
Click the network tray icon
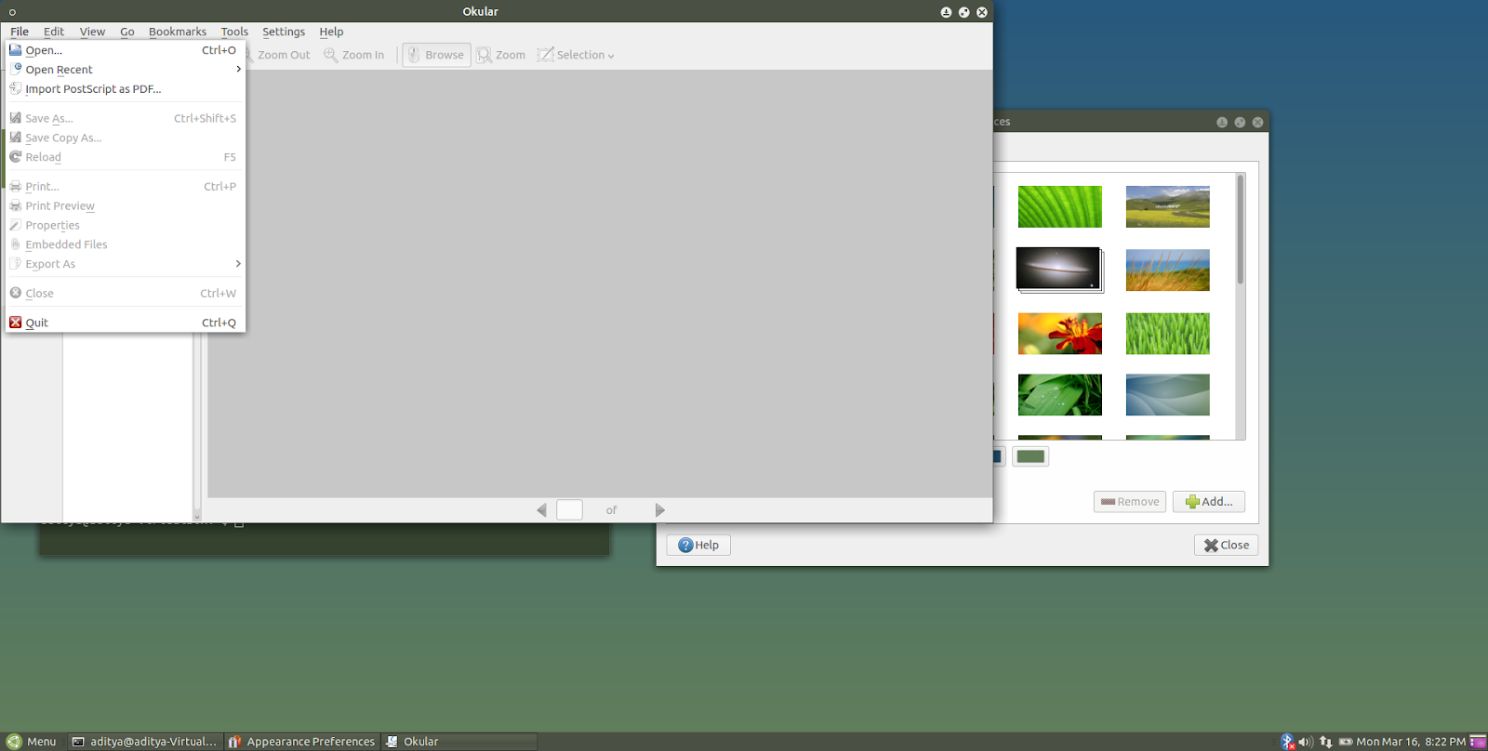1326,742
